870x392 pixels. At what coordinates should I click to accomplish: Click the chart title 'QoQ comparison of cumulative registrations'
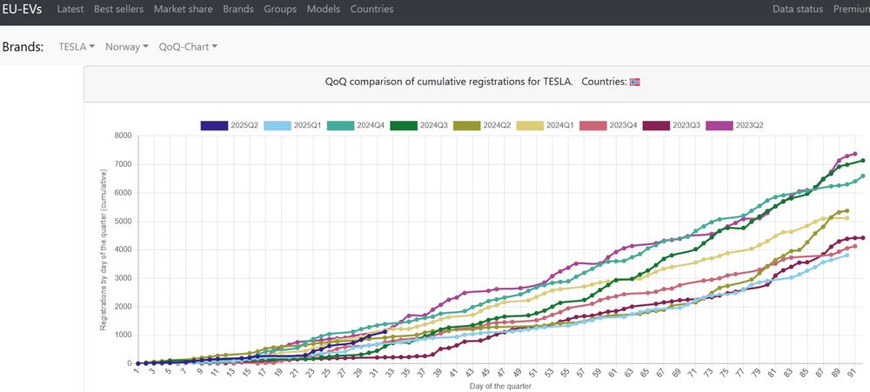449,82
